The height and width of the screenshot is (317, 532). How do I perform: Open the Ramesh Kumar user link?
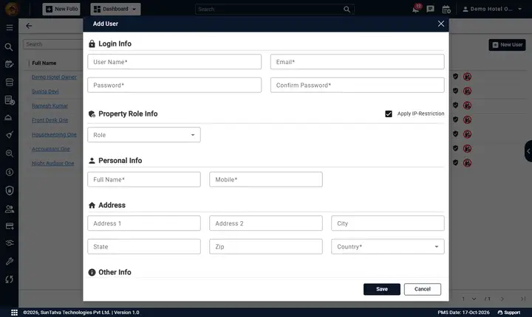[50, 106]
